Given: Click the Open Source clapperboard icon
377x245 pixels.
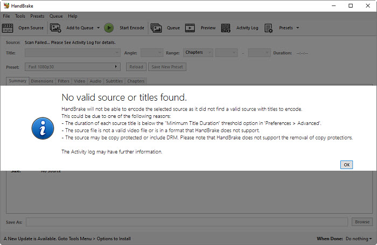Looking at the screenshot, I should 8,28.
